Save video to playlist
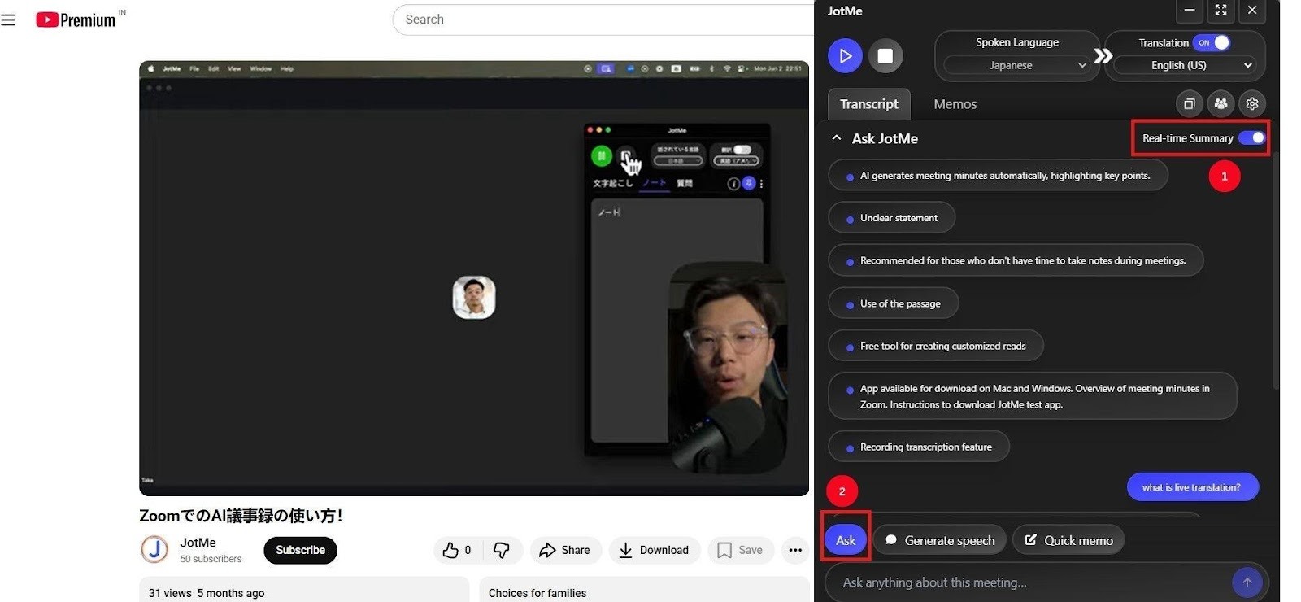 pos(740,550)
